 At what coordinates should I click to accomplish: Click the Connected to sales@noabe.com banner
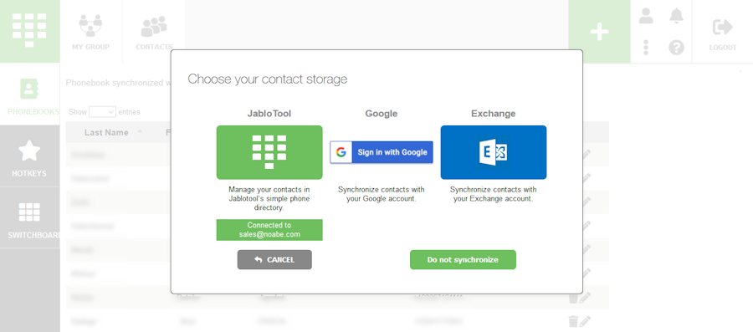pos(269,230)
